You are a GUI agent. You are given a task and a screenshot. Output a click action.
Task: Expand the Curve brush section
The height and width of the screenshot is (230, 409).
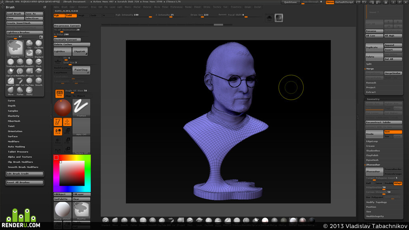11,101
